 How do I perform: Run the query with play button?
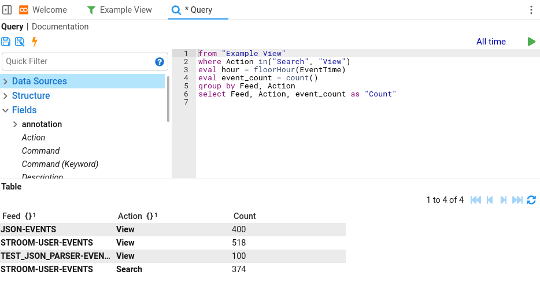point(531,42)
